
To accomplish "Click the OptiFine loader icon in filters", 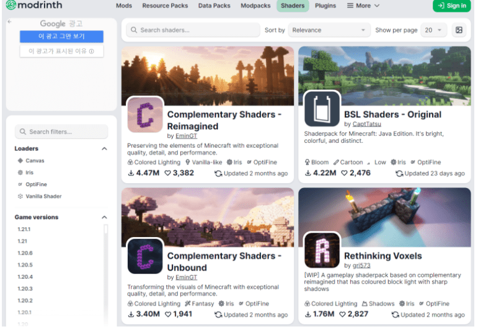I will (20, 184).
